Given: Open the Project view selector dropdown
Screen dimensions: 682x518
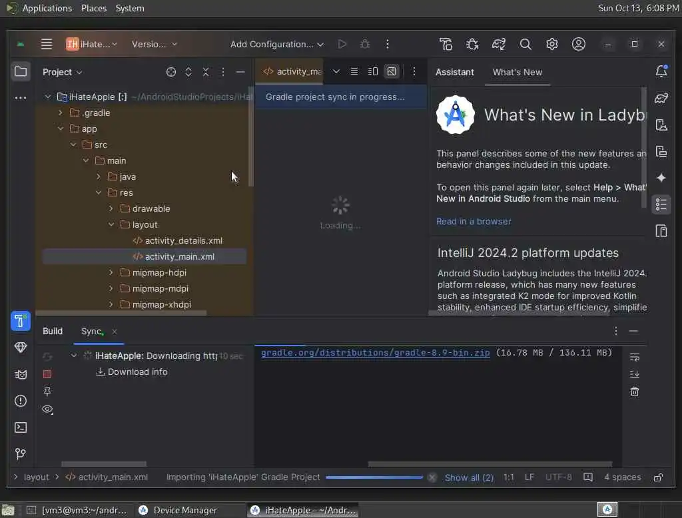Looking at the screenshot, I should click(62, 72).
